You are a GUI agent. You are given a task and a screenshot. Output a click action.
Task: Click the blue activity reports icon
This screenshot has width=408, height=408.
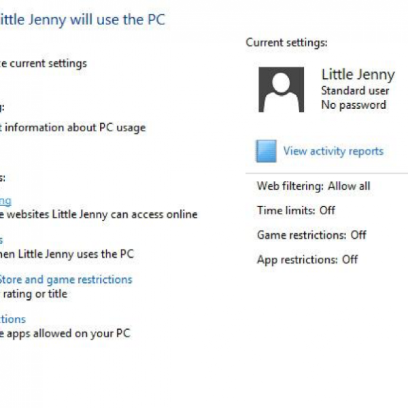pos(266,151)
